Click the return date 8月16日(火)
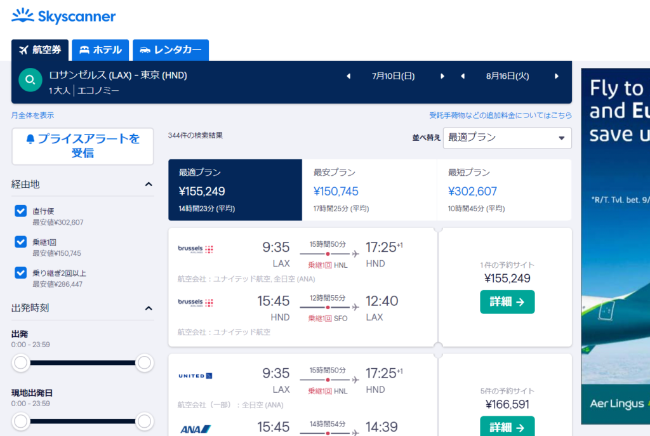This screenshot has height=436, width=650. click(507, 76)
